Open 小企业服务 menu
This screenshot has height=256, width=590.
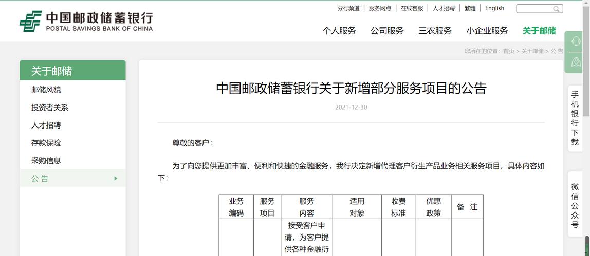(487, 31)
